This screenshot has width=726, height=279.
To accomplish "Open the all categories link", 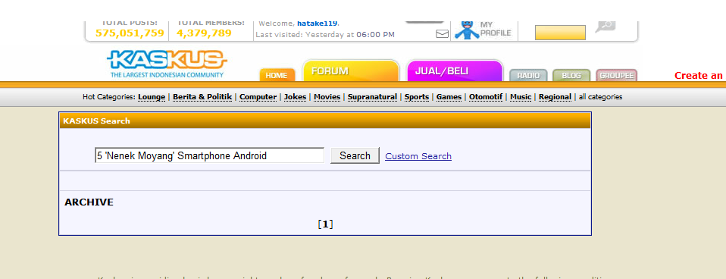I will 600,97.
